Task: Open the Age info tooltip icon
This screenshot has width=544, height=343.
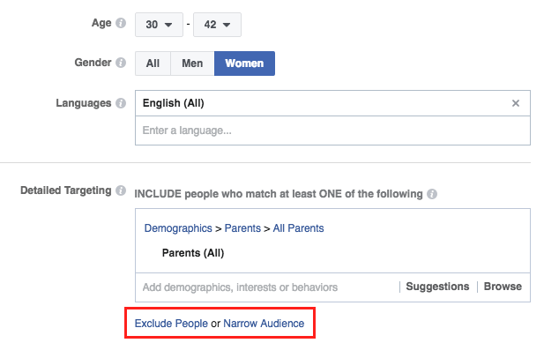Action: pos(121,23)
